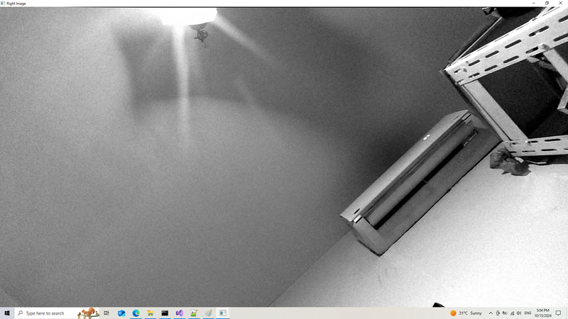Switch to the black terminal taskbar icon
The height and width of the screenshot is (319, 568).
[x=165, y=313]
